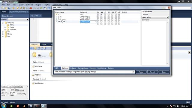This screenshot has width=192, height=108.
Task: Close the SQL Query tab with its X
Action: click(x=40, y=16)
